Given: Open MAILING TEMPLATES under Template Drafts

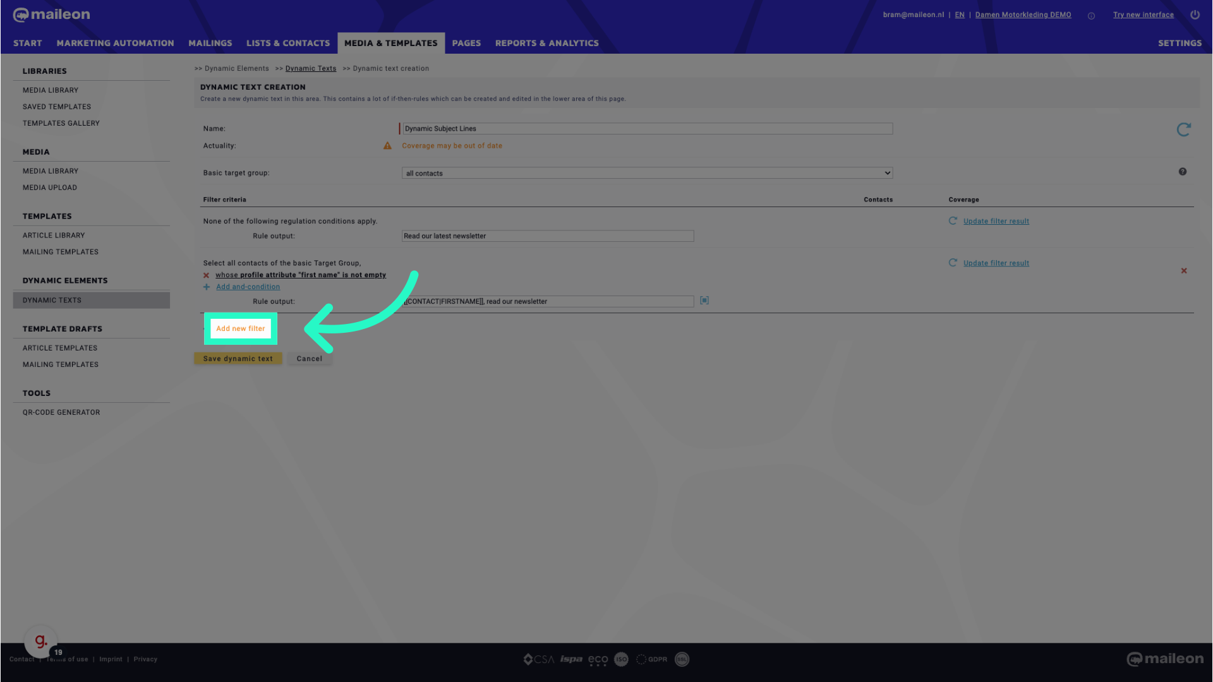Looking at the screenshot, I should tap(61, 364).
